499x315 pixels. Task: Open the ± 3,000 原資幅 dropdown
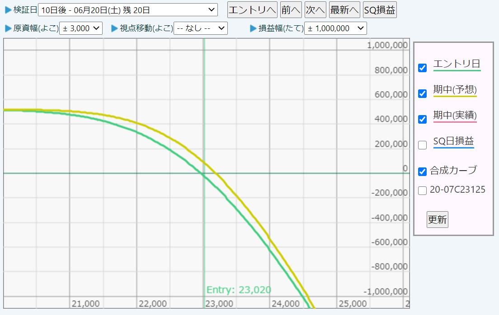click(x=81, y=28)
